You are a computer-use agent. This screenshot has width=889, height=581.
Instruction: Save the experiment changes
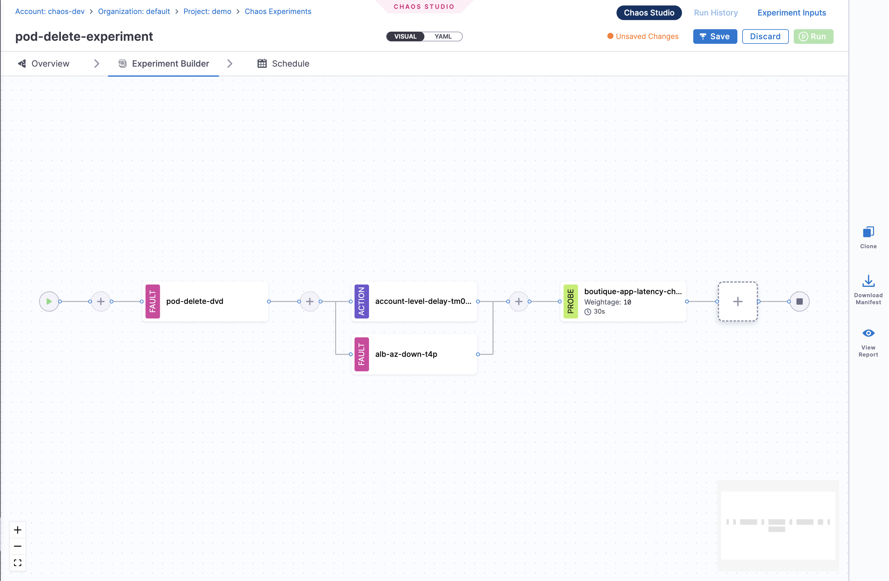pyautogui.click(x=715, y=37)
